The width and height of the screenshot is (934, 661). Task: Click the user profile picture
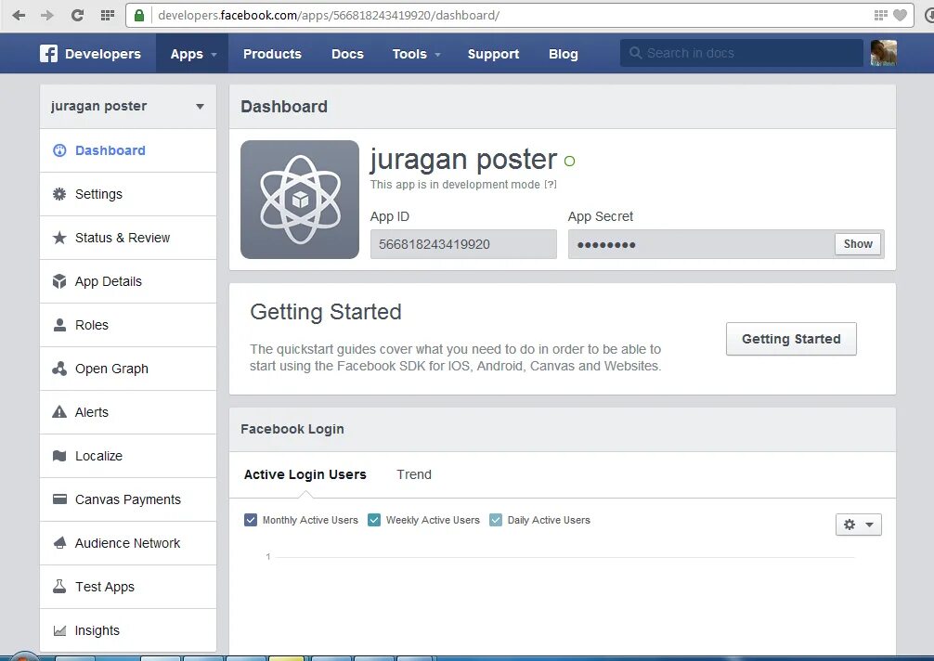click(883, 53)
